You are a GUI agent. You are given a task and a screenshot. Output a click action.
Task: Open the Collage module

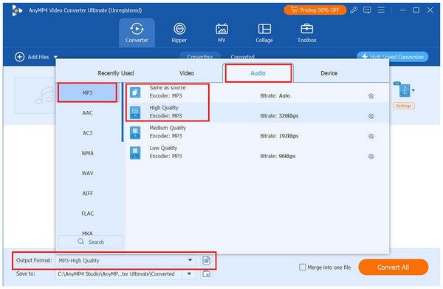pyautogui.click(x=264, y=33)
